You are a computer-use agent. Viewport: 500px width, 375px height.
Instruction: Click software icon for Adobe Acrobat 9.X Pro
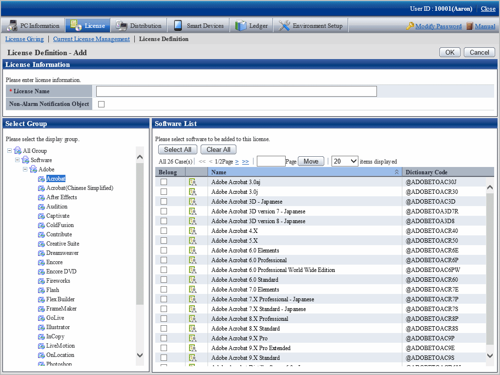click(192, 338)
